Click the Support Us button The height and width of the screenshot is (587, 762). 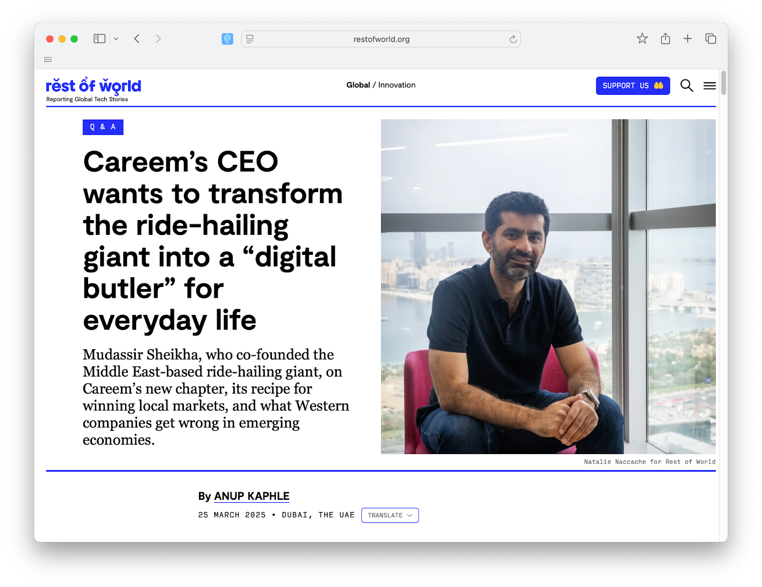coord(633,86)
